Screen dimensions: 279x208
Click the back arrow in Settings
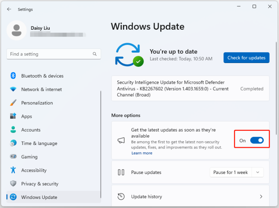(x=9, y=9)
